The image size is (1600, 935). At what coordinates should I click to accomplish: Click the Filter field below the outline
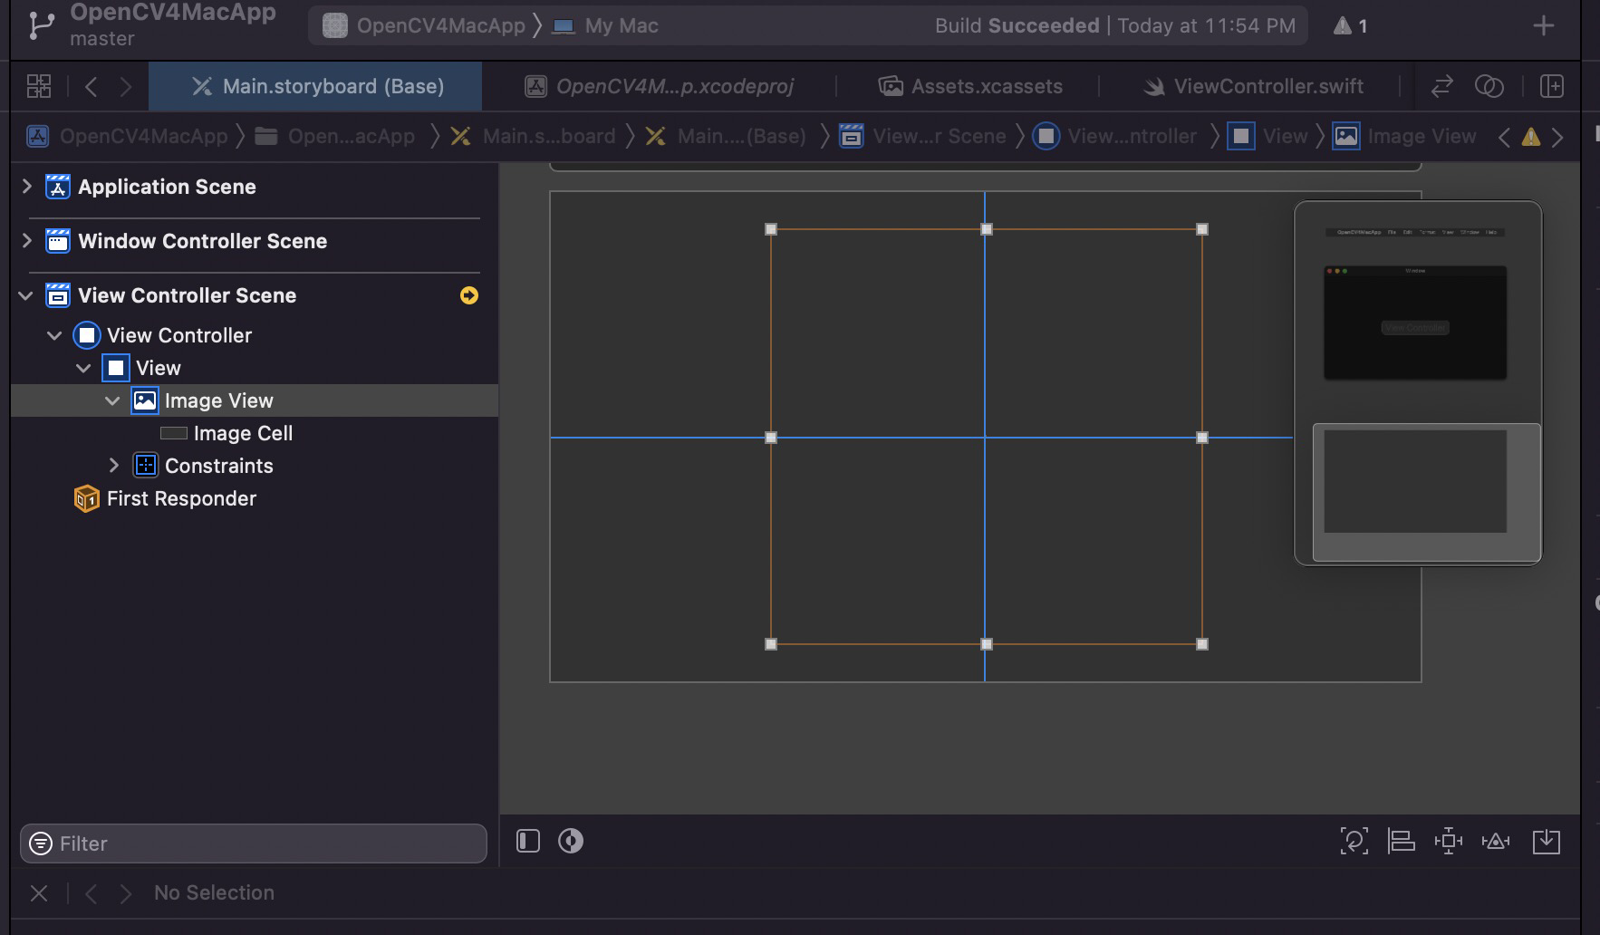(254, 843)
